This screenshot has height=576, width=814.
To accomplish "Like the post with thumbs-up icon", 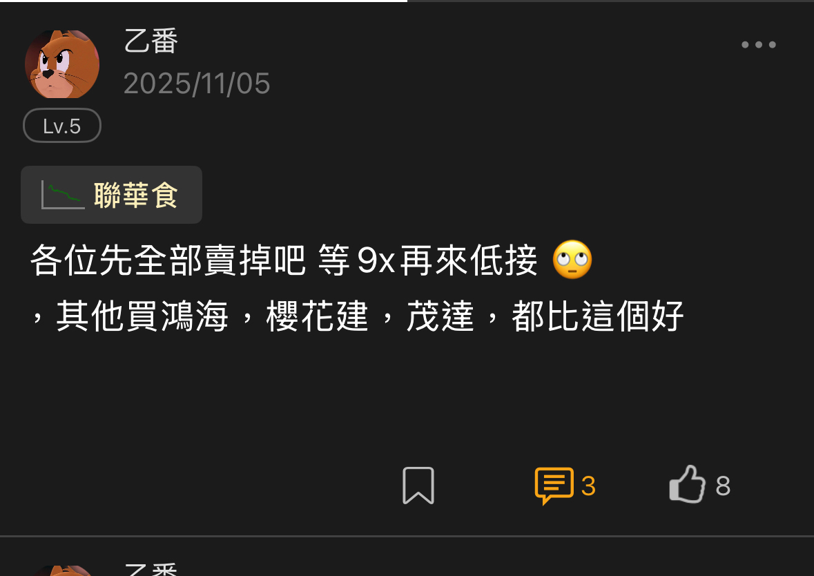I will coord(688,484).
